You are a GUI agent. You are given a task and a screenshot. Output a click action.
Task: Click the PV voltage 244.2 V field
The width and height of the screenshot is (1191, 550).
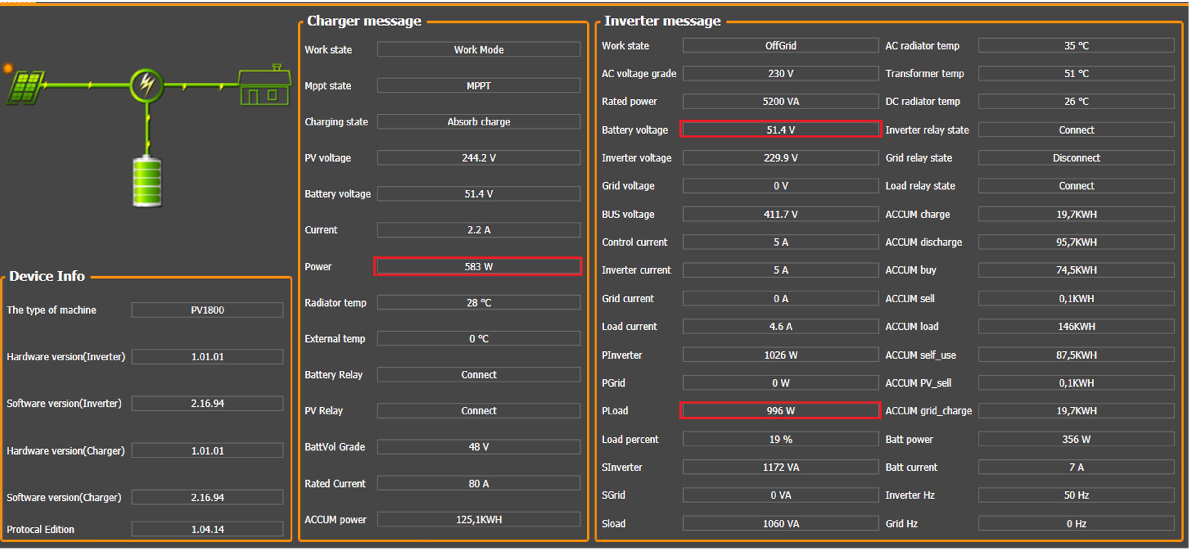pos(478,158)
